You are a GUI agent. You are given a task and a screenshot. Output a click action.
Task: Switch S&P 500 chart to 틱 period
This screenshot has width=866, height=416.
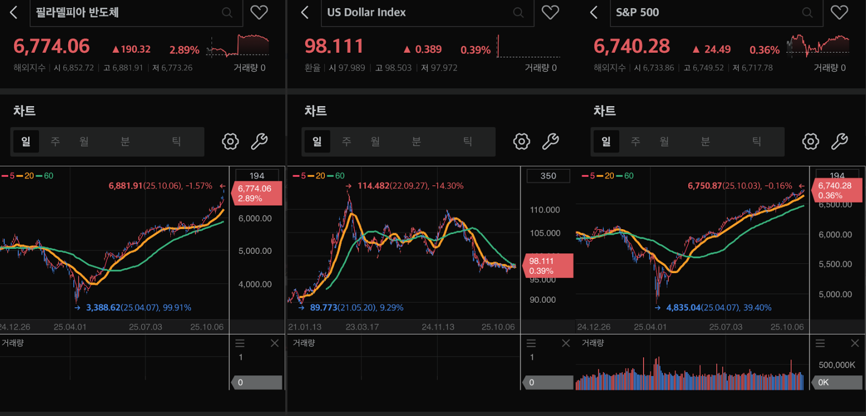(756, 141)
